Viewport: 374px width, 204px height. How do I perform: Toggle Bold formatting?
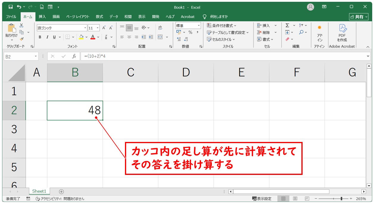(40, 37)
